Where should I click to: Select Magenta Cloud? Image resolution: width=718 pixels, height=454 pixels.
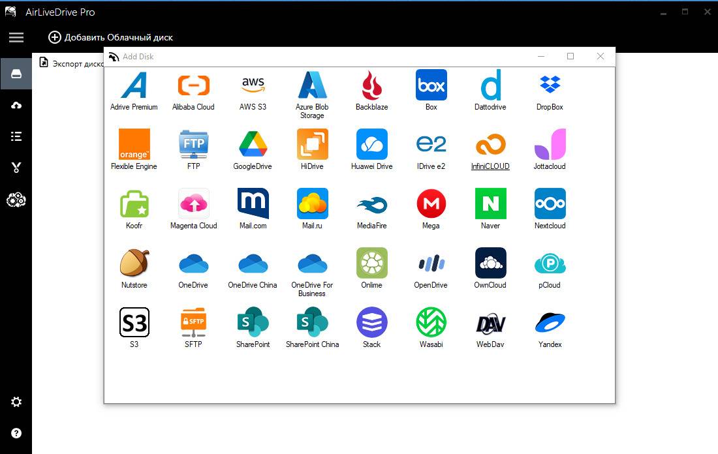point(193,209)
